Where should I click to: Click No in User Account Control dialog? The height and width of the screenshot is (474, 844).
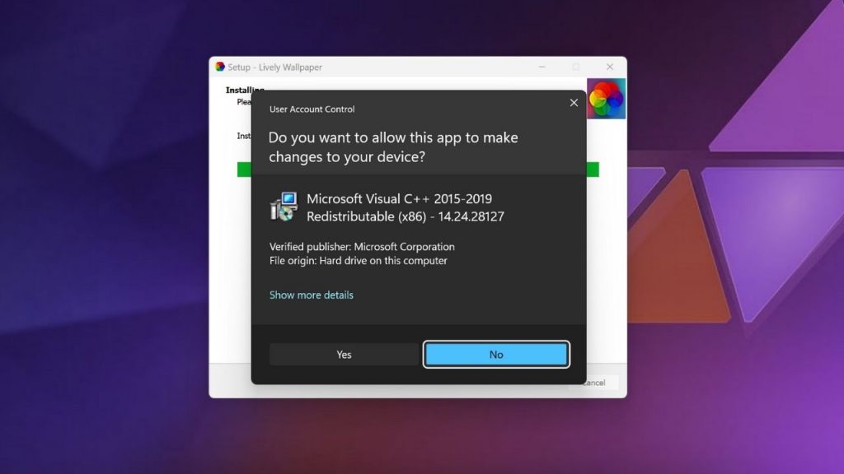click(x=495, y=355)
